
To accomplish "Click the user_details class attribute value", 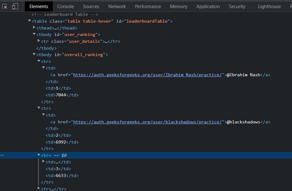I will click(84, 42).
